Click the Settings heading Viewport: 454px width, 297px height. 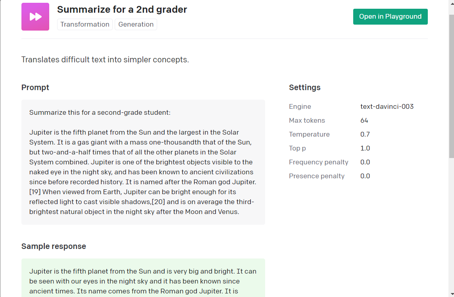(305, 87)
